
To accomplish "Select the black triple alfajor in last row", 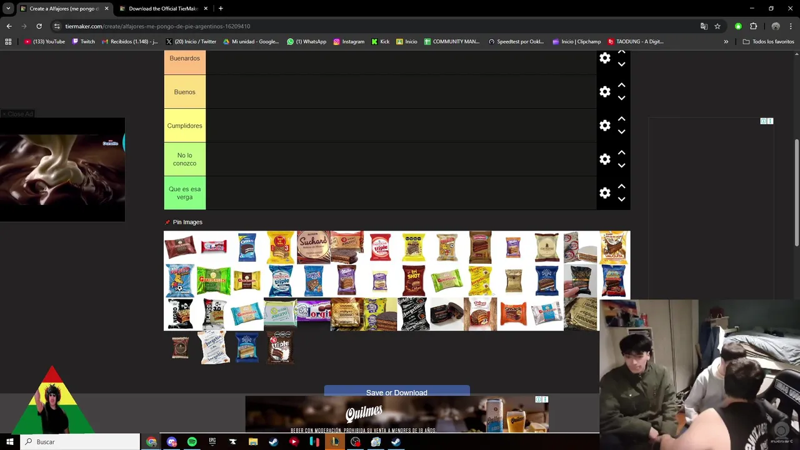I will pyautogui.click(x=280, y=347).
